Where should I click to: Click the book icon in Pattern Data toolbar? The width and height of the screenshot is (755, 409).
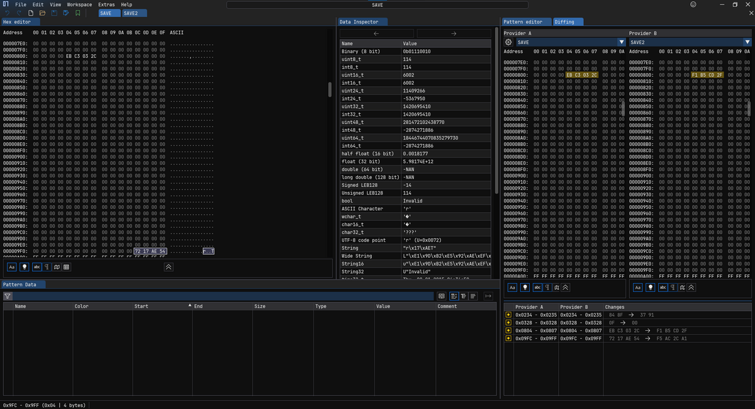(442, 296)
